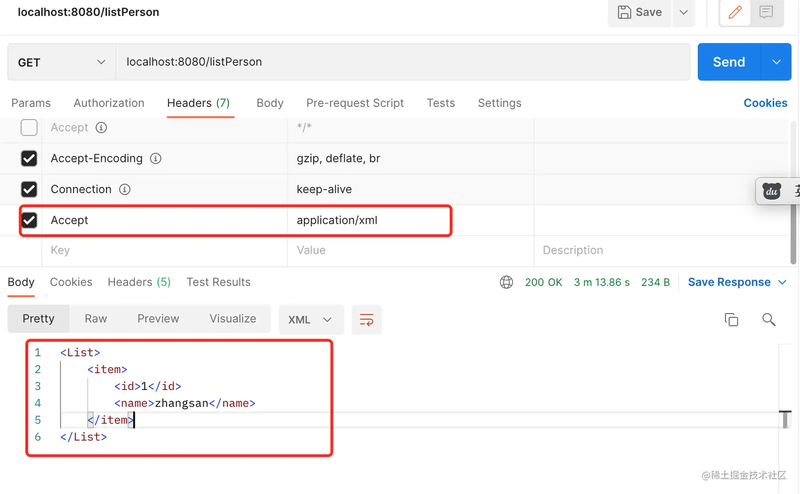800x494 pixels.
Task: Switch to the request Body tab
Action: click(x=270, y=103)
